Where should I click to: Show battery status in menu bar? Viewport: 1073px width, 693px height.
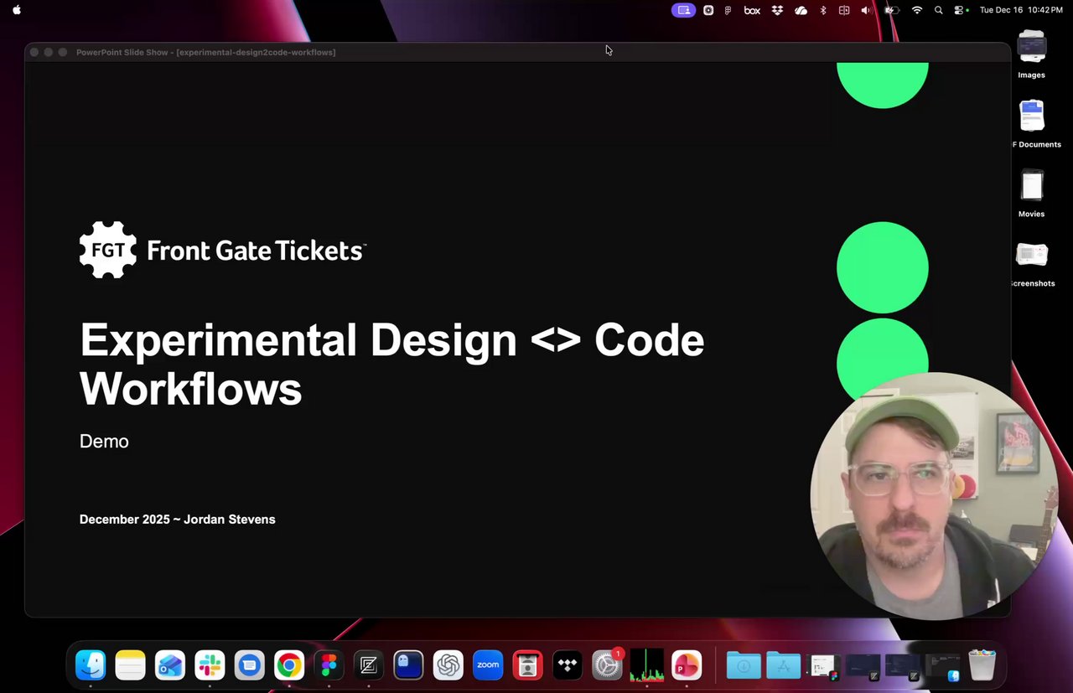pyautogui.click(x=892, y=10)
